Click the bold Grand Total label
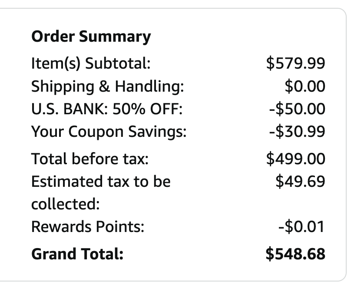Viewport: 351px width, 285px height. (77, 254)
